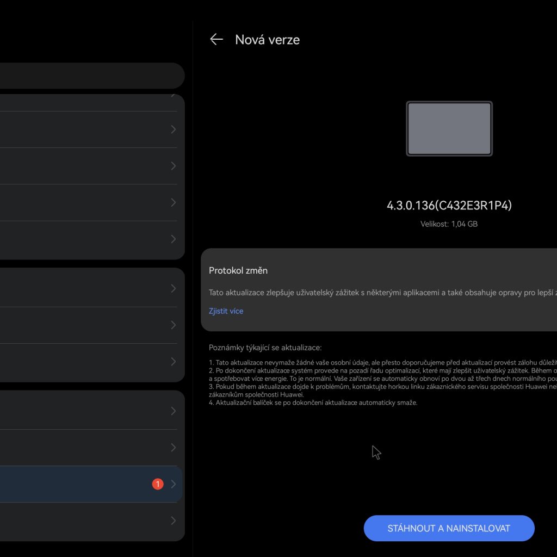Click the Nová verze page title
Viewport: 557px width, 557px height.
click(x=267, y=40)
